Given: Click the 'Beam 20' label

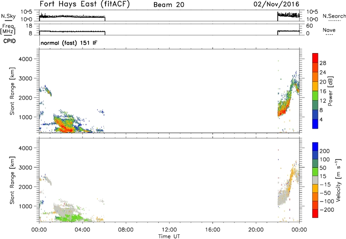Looking at the screenshot, I should click(x=169, y=5).
